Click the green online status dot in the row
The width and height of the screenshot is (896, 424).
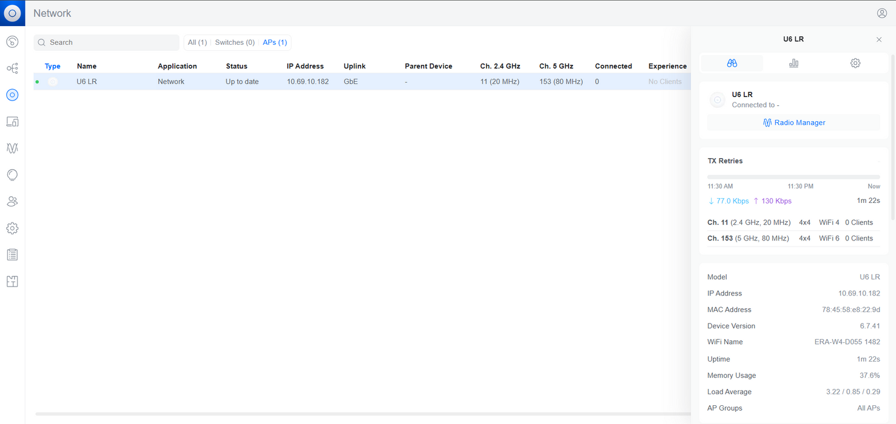pyautogui.click(x=37, y=82)
